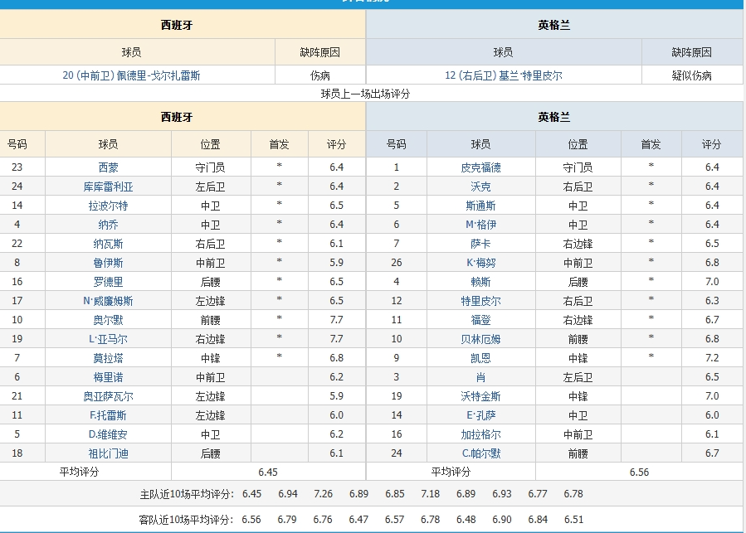The height and width of the screenshot is (533, 746).
Task: Click on player 罗德里
Action: tap(108, 282)
